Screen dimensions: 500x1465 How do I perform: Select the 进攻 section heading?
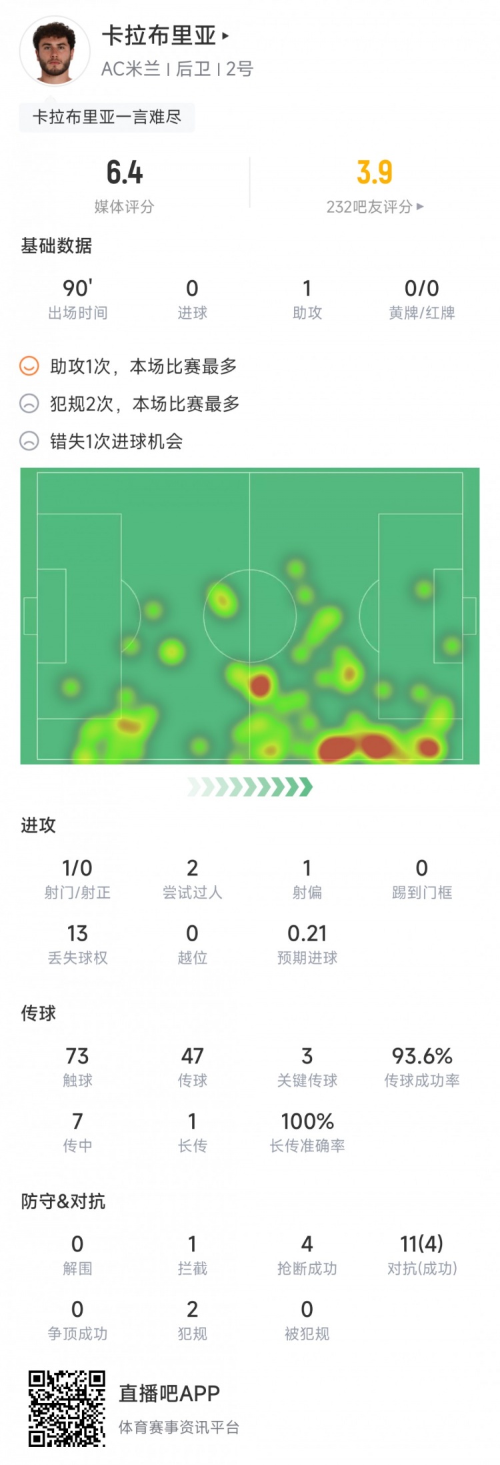click(39, 825)
